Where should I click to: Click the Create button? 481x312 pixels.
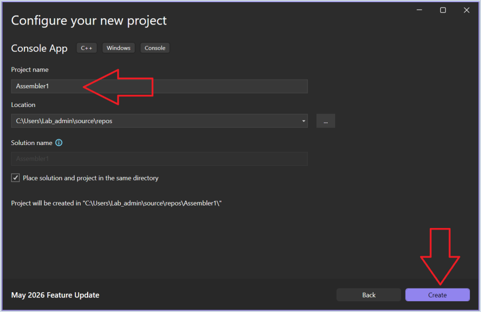coord(437,295)
